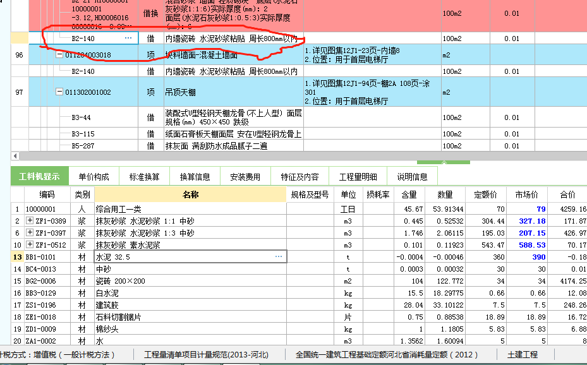Click the 规格及型号 column header

[x=310, y=194]
